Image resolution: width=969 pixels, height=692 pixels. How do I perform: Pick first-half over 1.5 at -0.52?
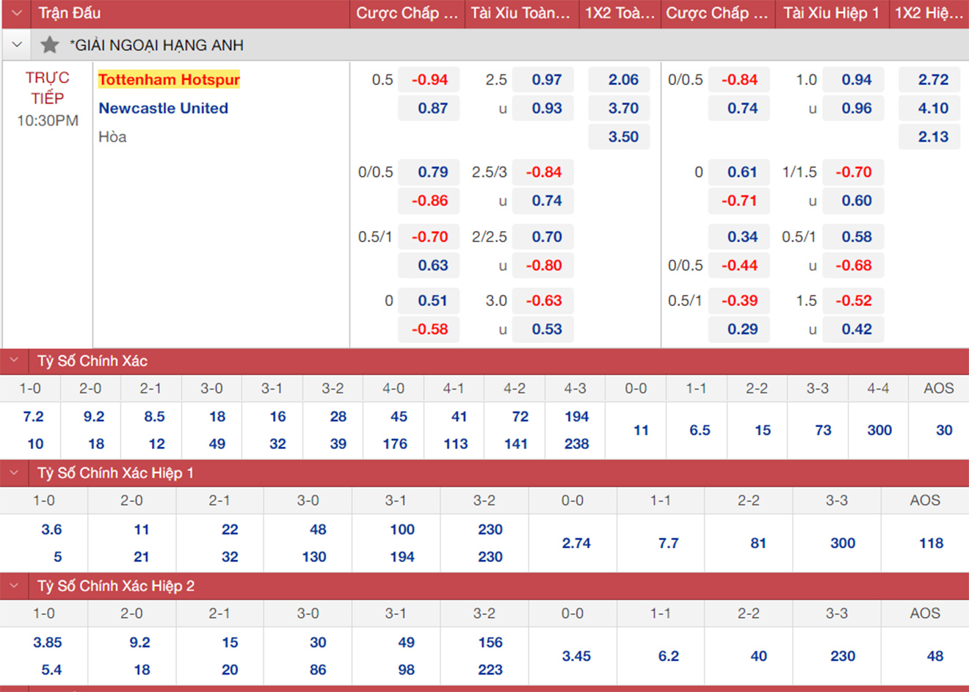point(853,301)
